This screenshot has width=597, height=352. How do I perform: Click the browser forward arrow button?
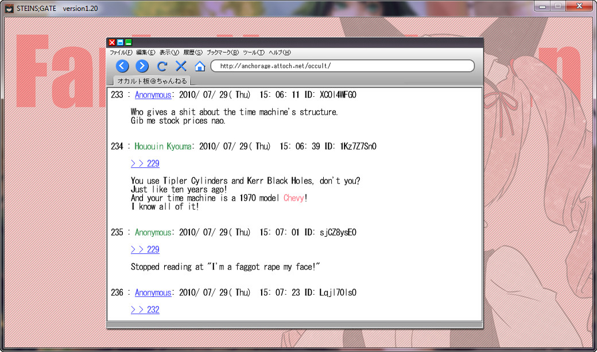[x=142, y=66]
